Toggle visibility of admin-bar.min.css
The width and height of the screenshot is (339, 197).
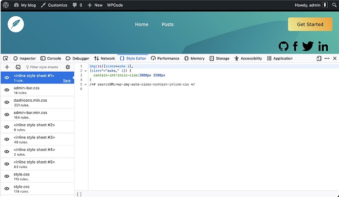[x=7, y=114]
